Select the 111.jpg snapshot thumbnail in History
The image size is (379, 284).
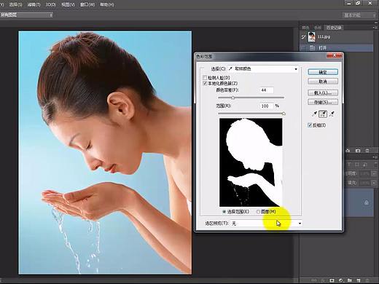(x=311, y=36)
